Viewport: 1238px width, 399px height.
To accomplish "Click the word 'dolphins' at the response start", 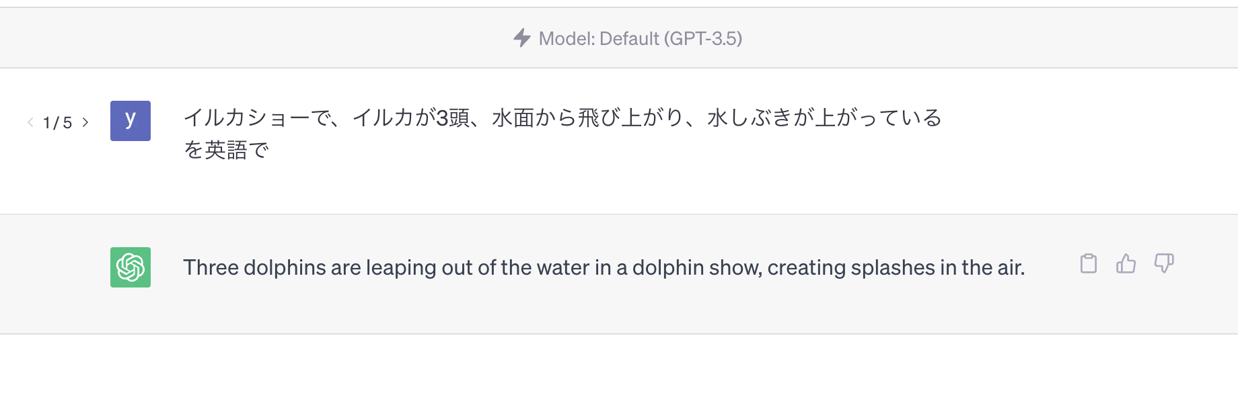I will pos(285,267).
